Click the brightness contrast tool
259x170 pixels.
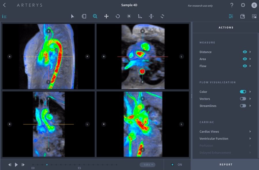click(x=129, y=16)
